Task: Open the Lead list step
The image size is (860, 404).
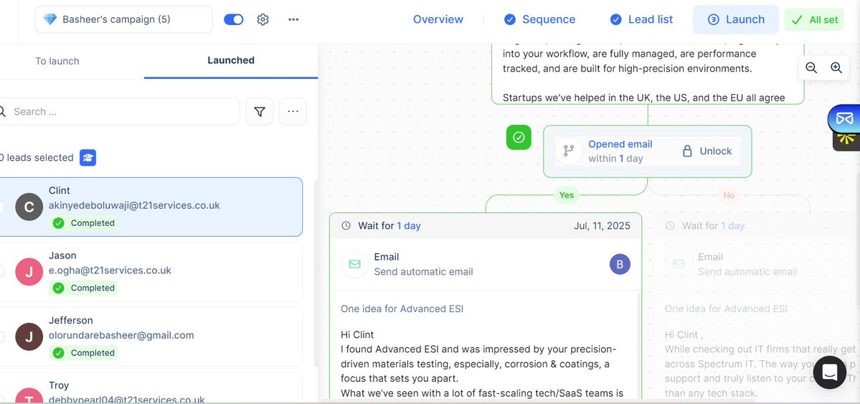Action: click(x=642, y=19)
